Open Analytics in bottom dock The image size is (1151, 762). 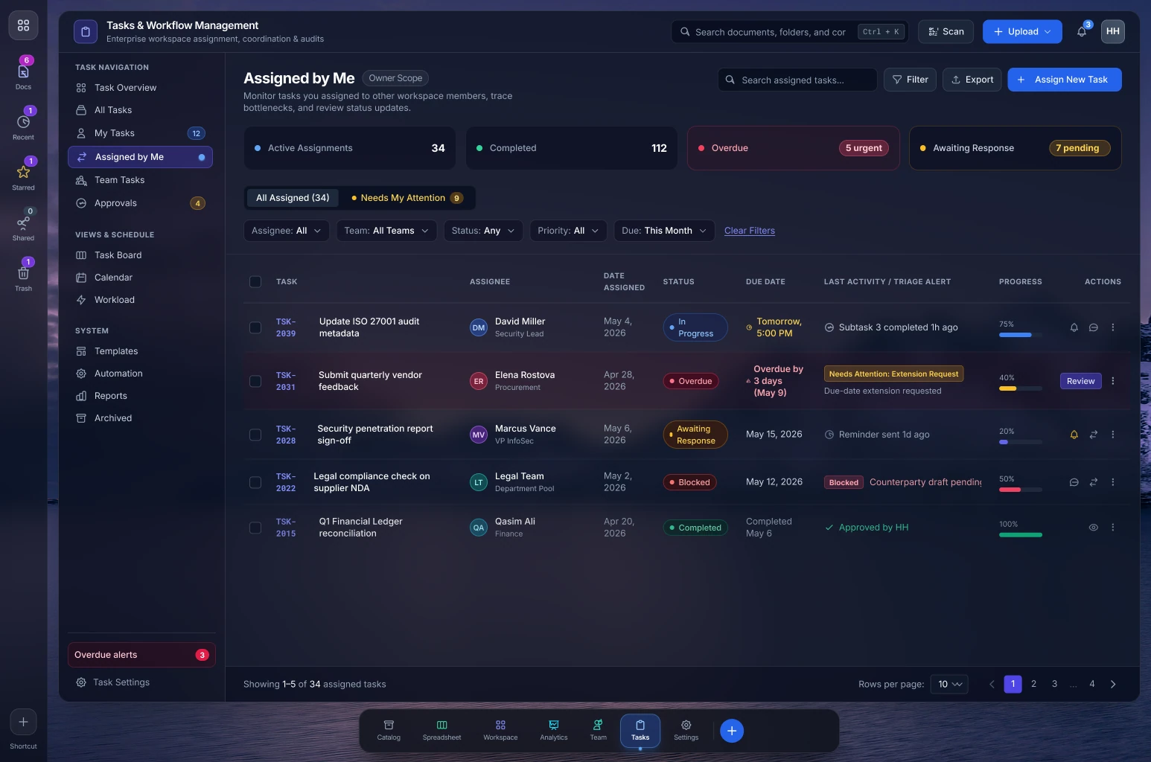(x=554, y=730)
